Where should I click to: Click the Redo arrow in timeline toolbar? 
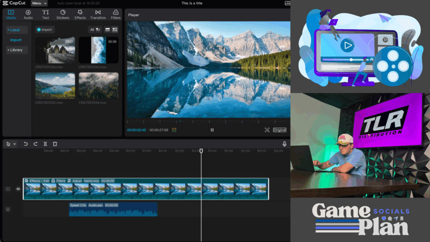pyautogui.click(x=36, y=144)
